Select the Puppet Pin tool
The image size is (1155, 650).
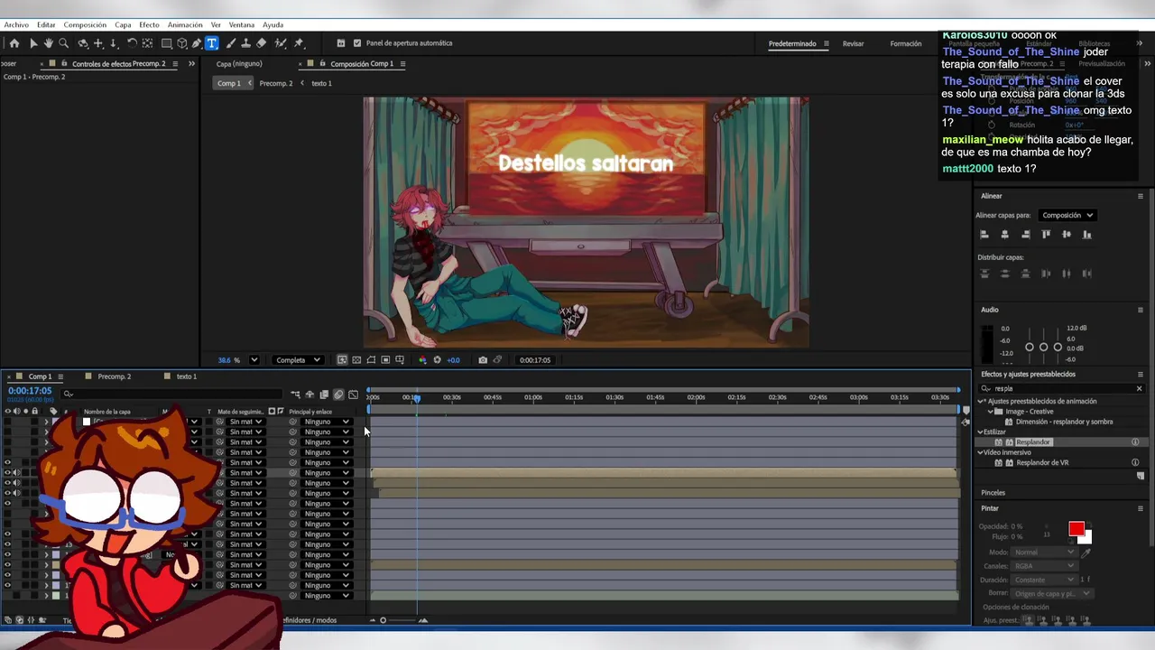(299, 43)
